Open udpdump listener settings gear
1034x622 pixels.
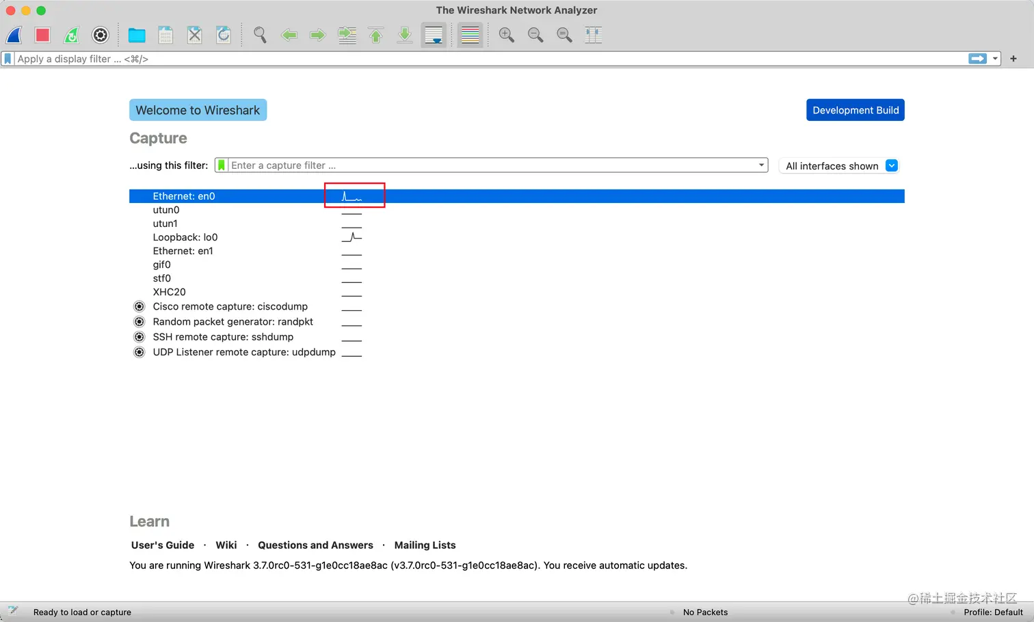point(140,352)
